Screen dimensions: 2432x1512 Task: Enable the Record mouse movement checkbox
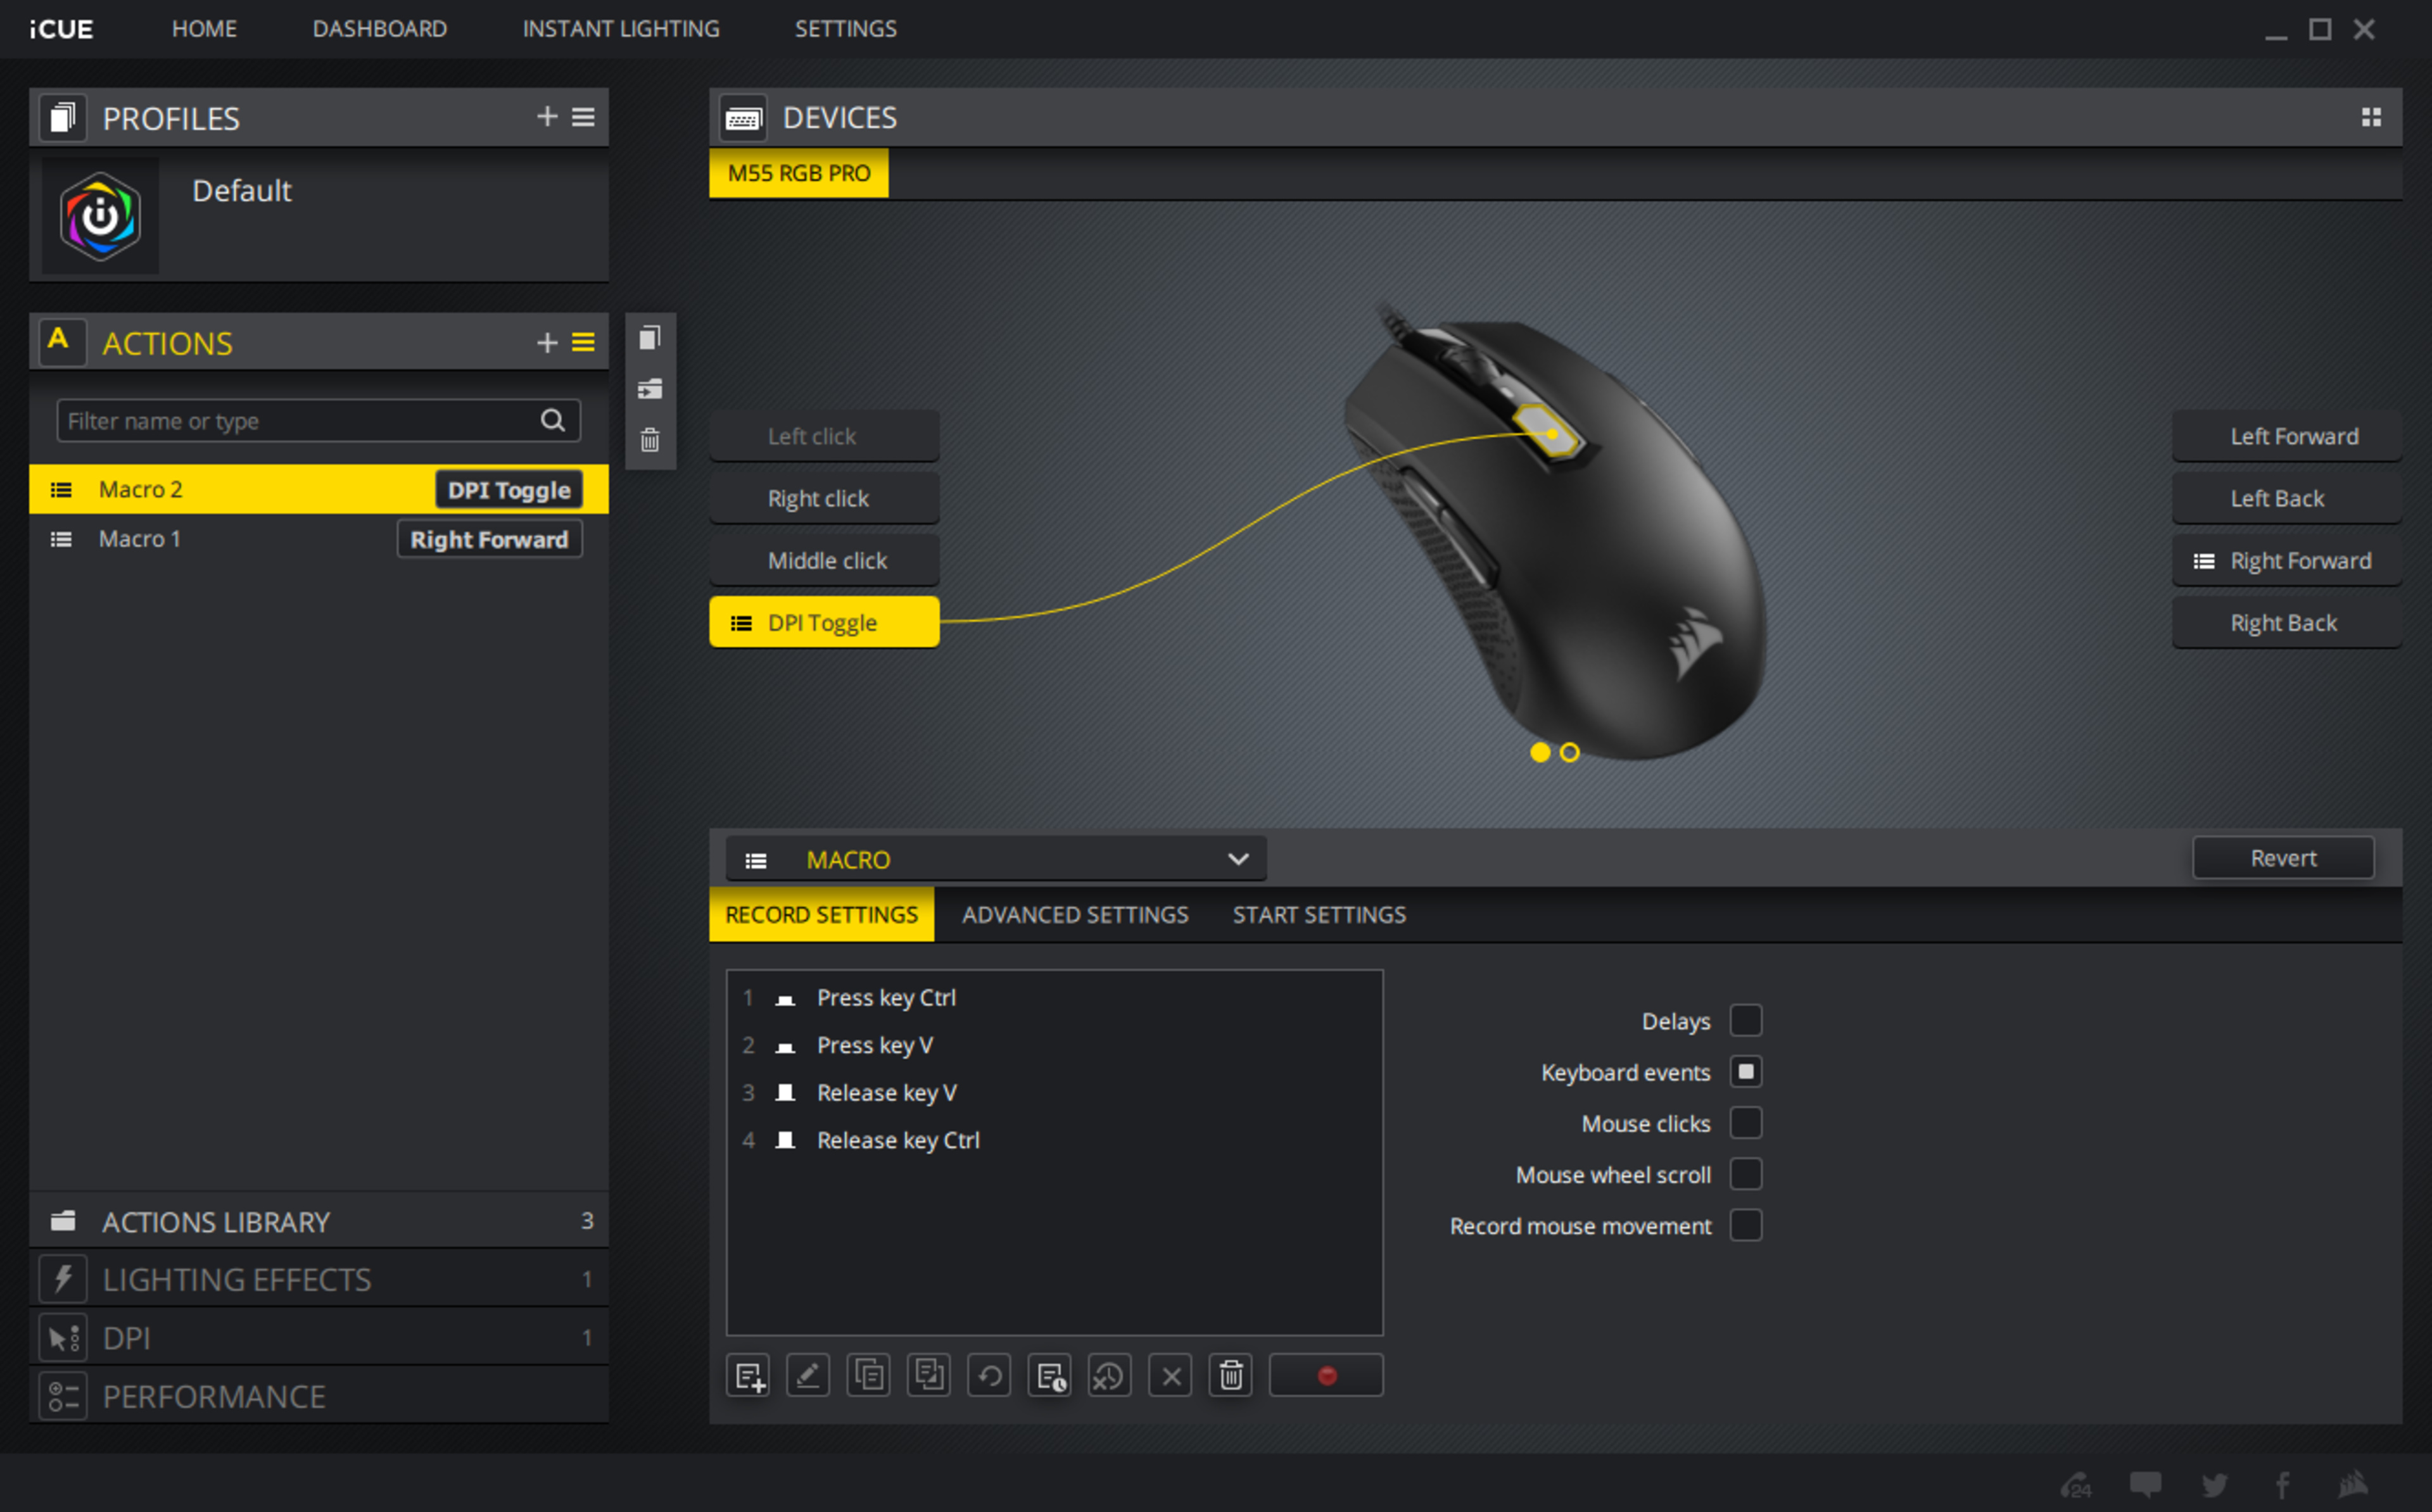click(x=1746, y=1225)
